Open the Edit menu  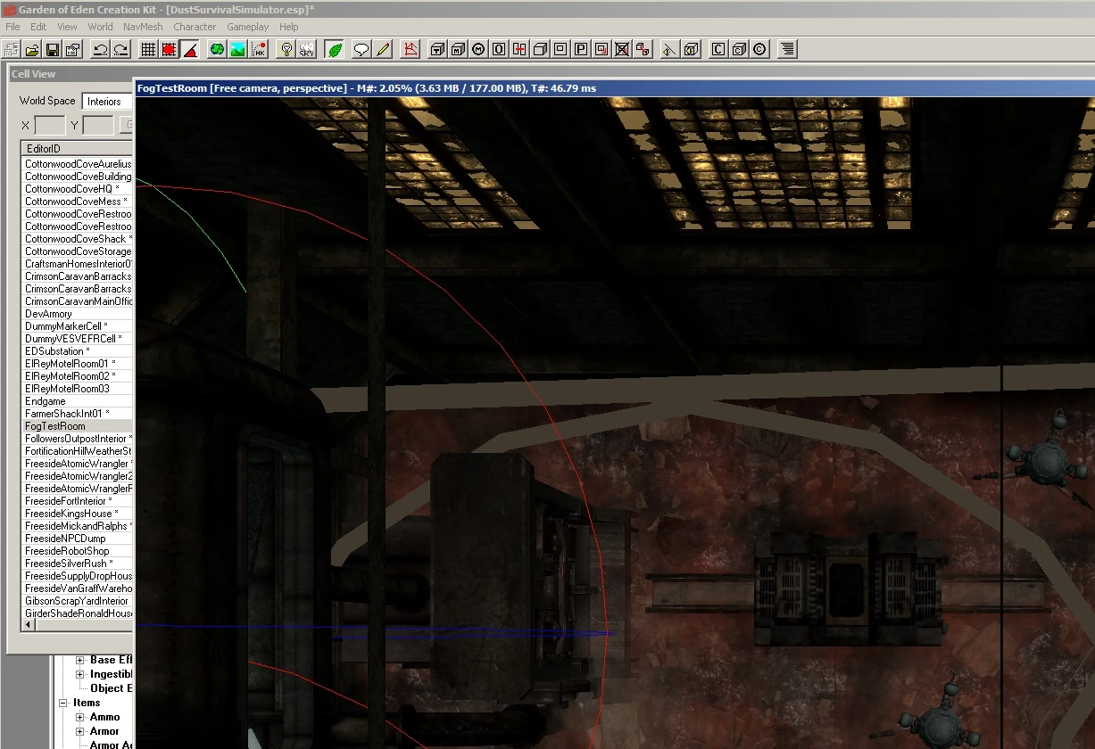pos(38,27)
